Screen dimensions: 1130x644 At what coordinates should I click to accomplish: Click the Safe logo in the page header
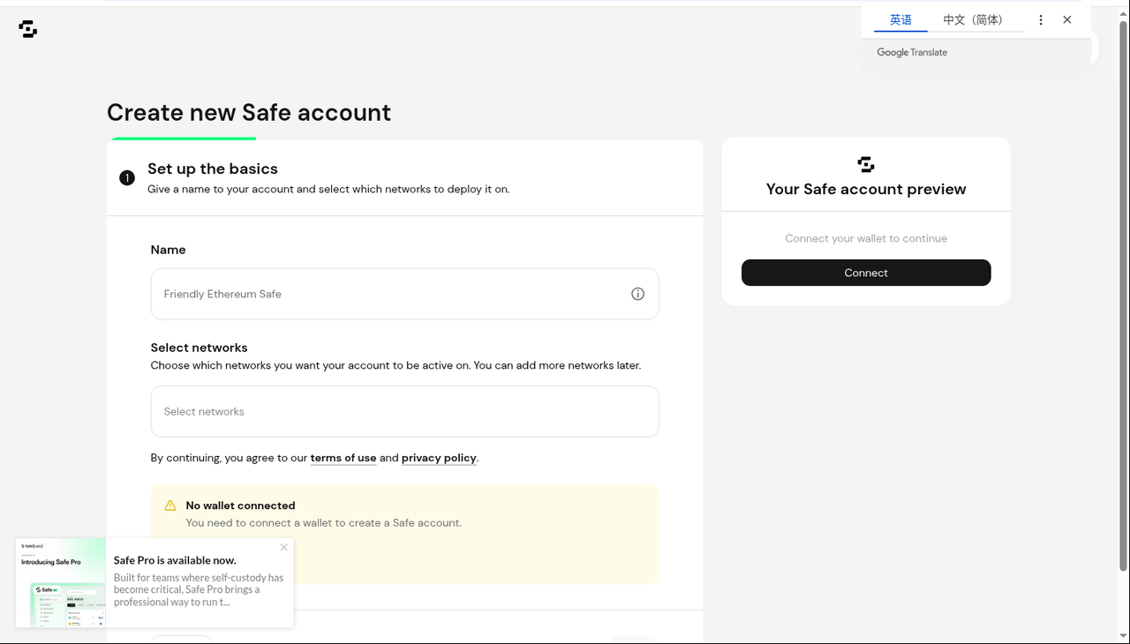(28, 29)
